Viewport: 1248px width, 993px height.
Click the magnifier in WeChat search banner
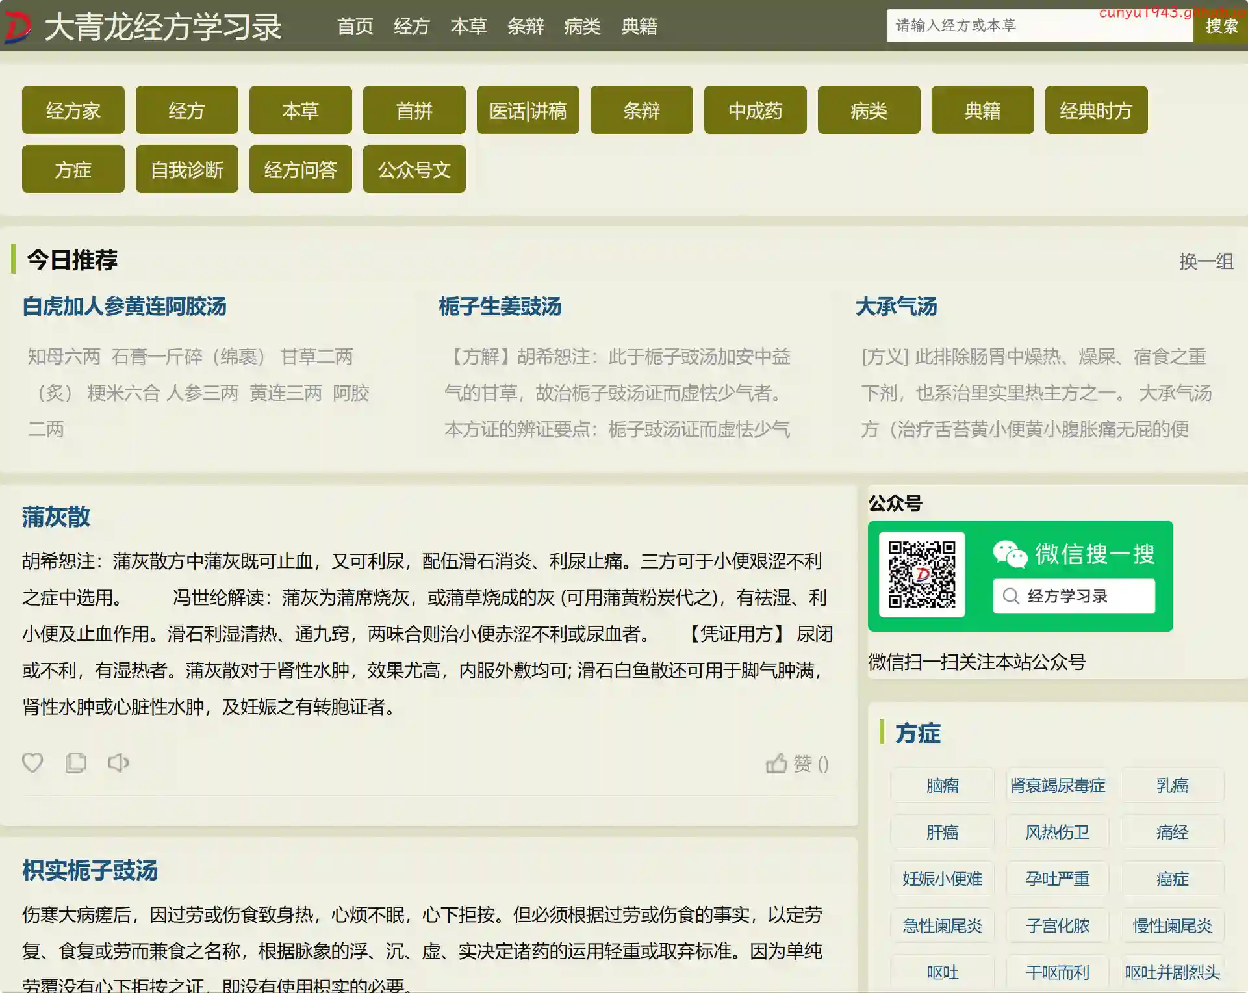click(1011, 596)
